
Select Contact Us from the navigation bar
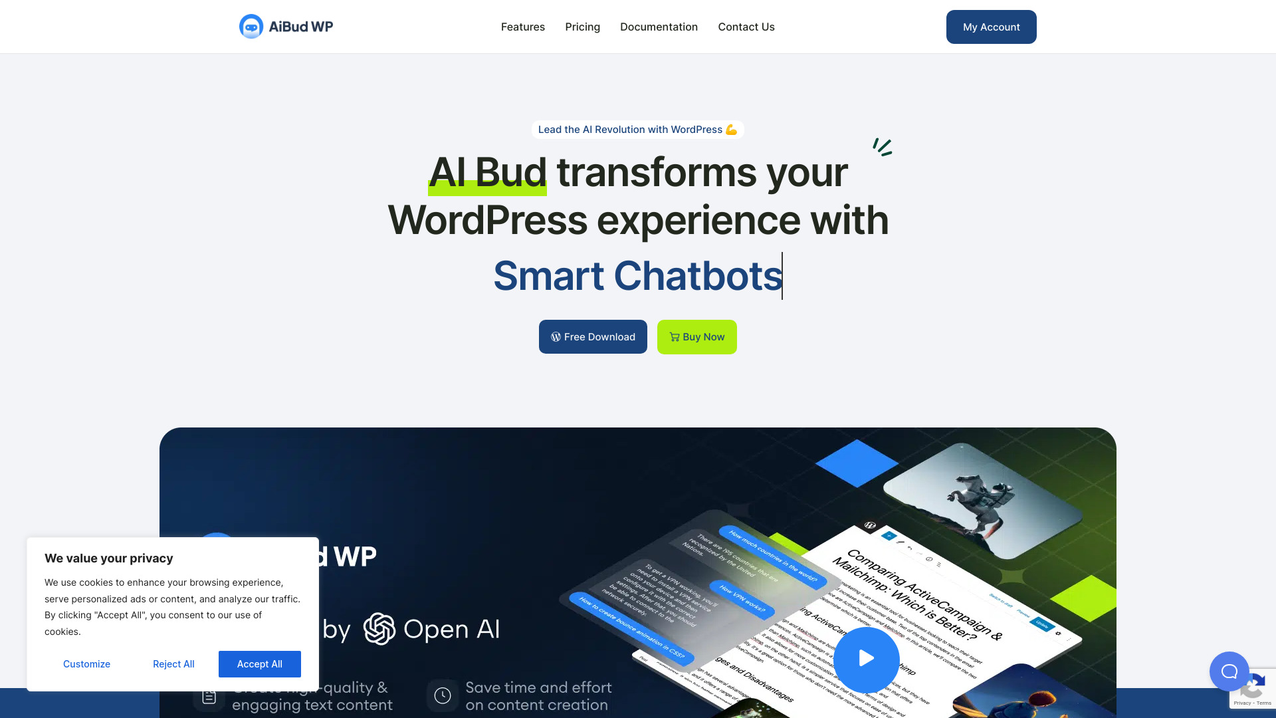click(746, 27)
